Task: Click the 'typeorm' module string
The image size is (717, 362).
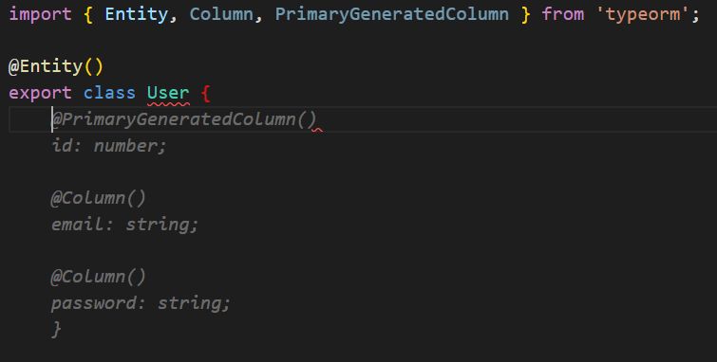Action: (643, 14)
